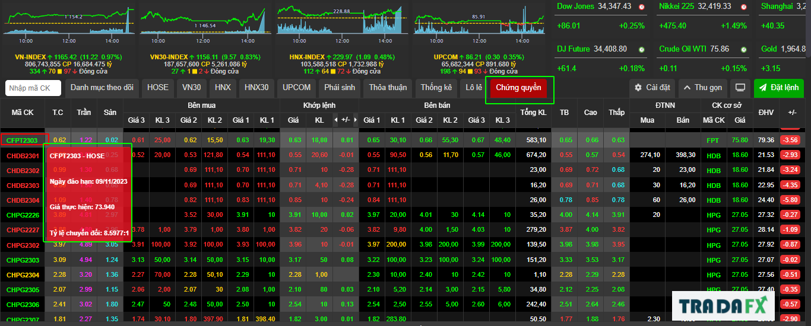
Task: Click the Trần column header
Action: (x=84, y=112)
